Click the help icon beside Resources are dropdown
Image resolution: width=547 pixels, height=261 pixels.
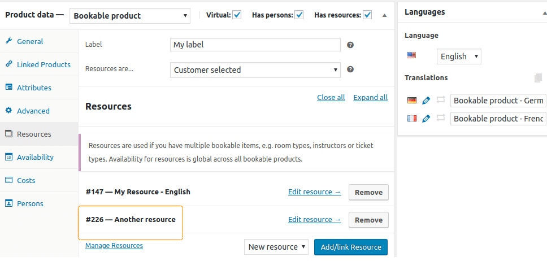pyautogui.click(x=350, y=69)
